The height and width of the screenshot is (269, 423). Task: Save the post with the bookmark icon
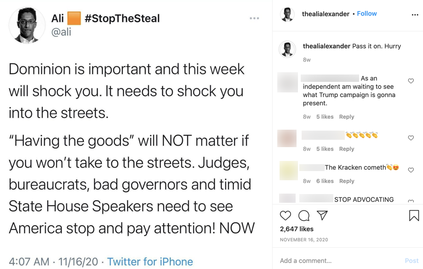(x=413, y=215)
